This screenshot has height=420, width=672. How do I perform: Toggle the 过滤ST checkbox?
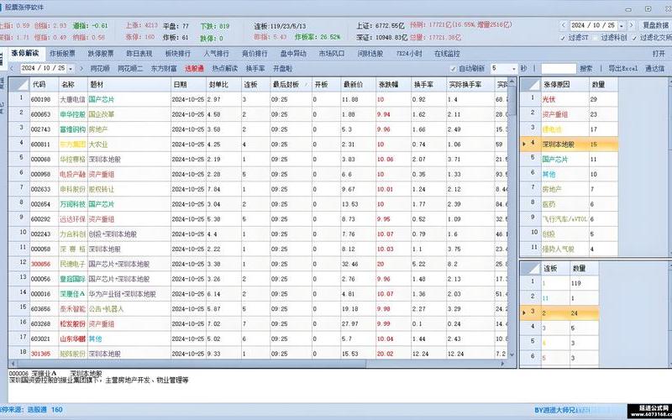click(563, 38)
